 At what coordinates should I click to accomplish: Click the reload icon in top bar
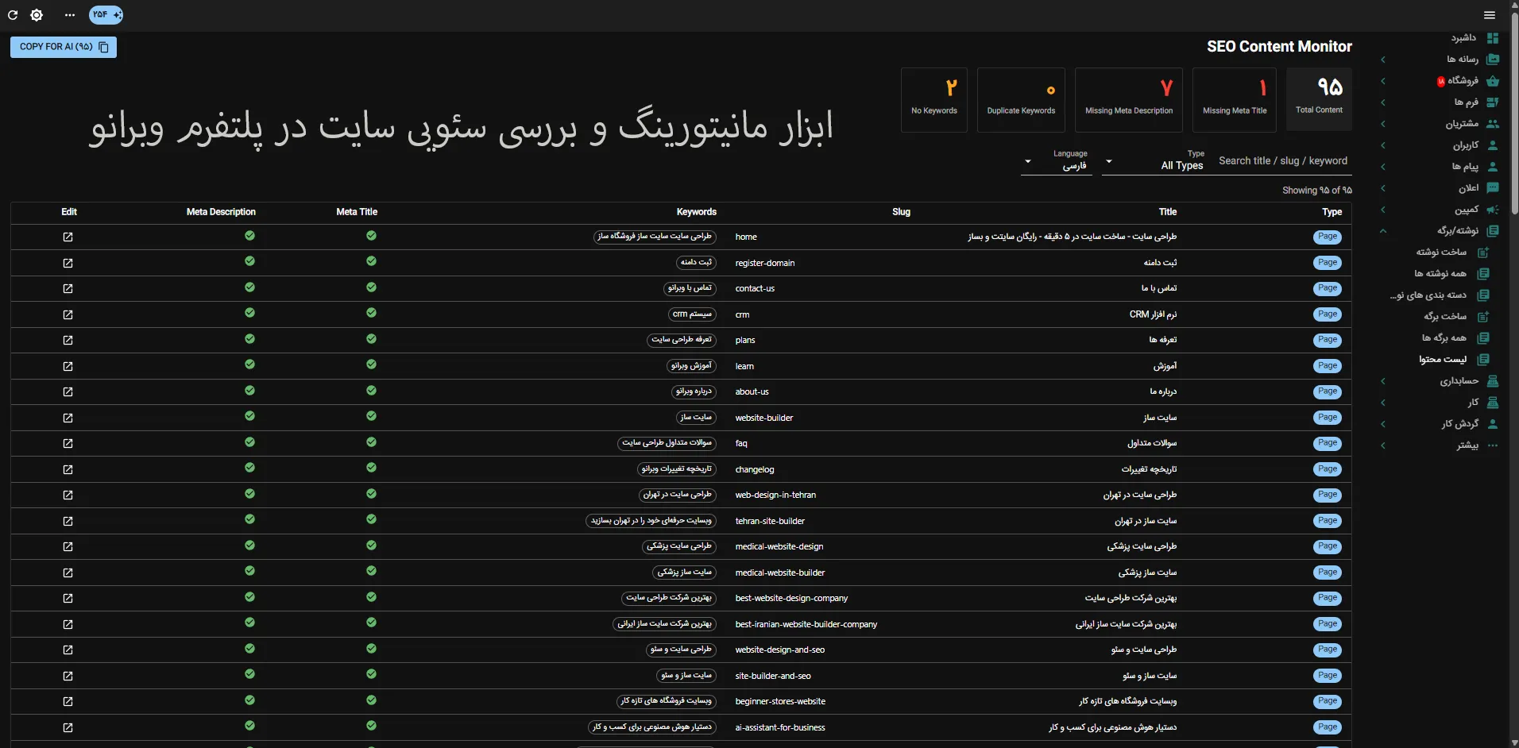click(13, 15)
